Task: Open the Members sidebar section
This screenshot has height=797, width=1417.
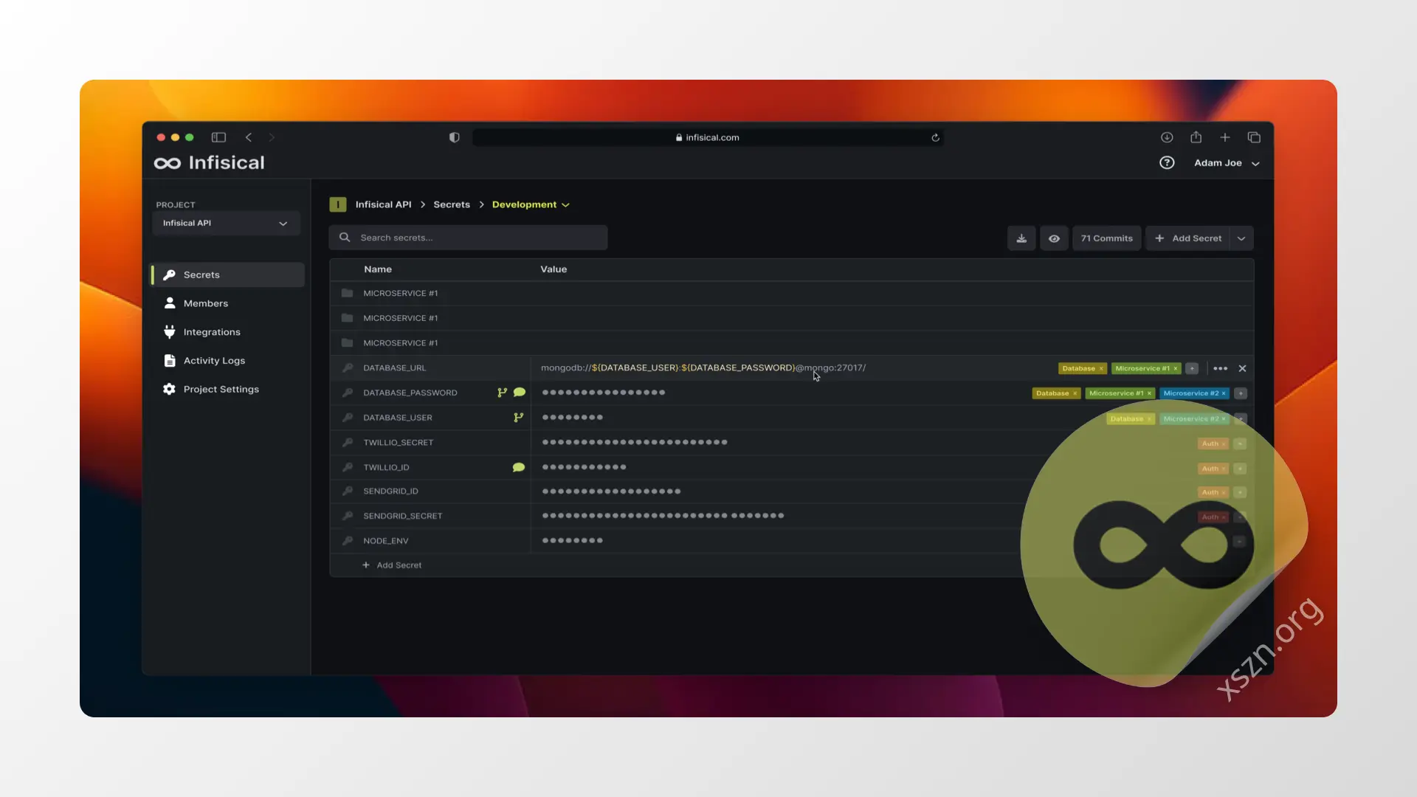Action: (x=206, y=303)
